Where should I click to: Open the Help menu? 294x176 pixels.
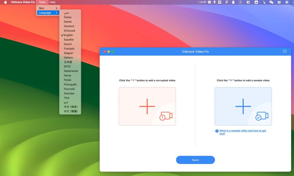pyautogui.click(x=53, y=2)
